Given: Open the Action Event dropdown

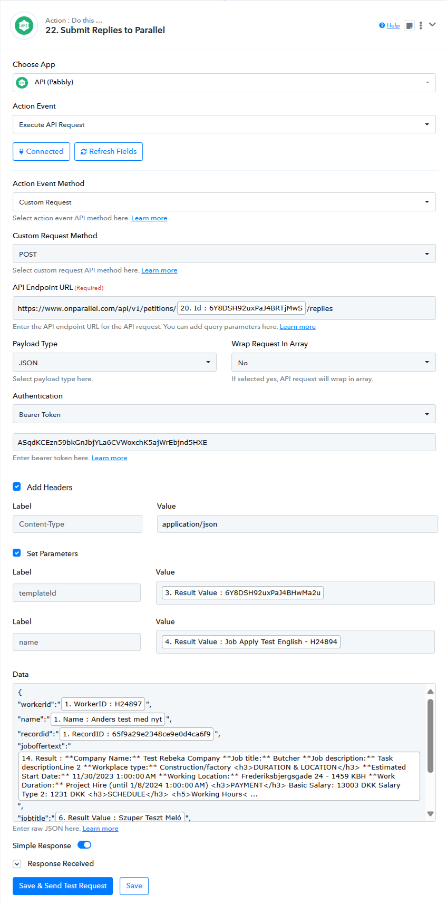Looking at the screenshot, I should tap(224, 124).
